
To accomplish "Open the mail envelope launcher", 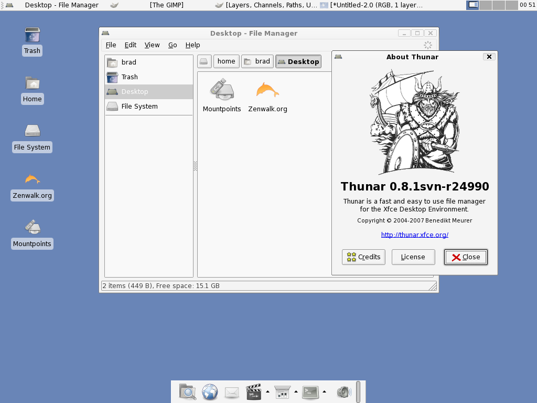I will click(232, 392).
